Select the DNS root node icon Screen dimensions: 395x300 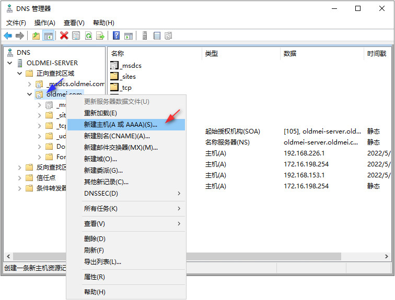click(10, 53)
